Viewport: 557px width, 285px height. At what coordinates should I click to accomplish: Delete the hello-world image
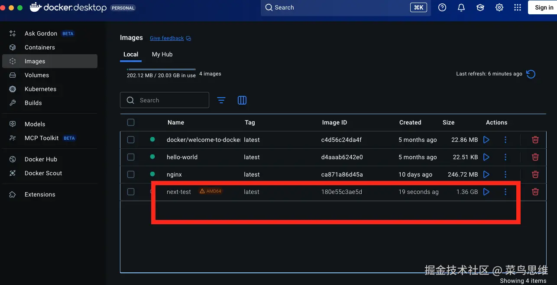coord(535,157)
